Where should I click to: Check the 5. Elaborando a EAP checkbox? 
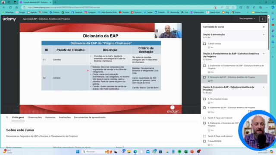204,108
